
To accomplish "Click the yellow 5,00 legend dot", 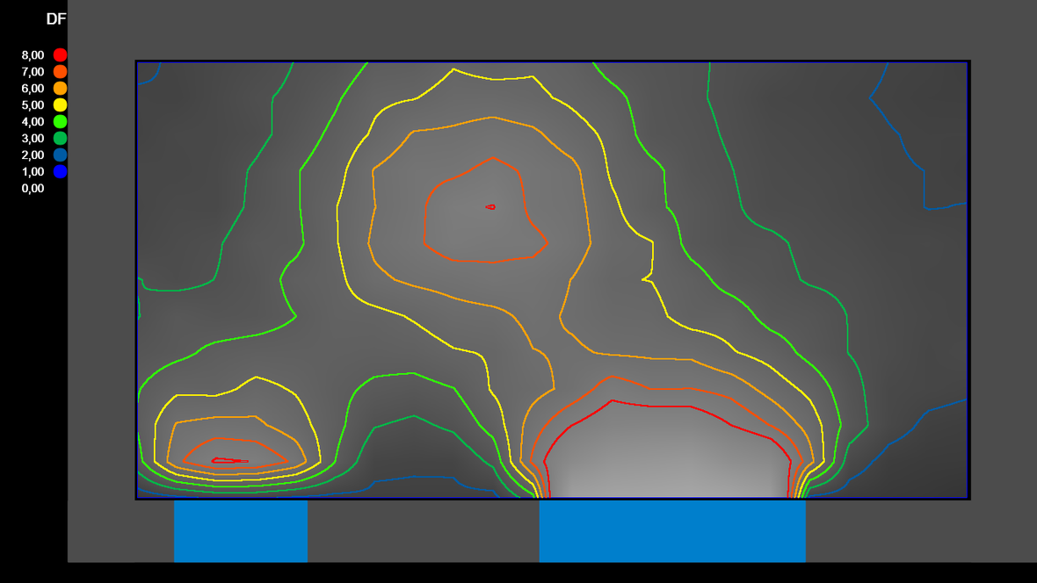I will pos(60,105).
